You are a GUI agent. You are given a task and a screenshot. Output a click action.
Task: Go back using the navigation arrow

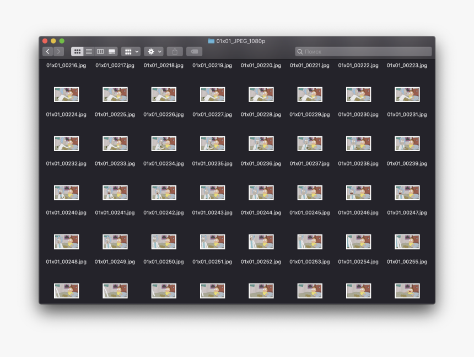pyautogui.click(x=47, y=51)
